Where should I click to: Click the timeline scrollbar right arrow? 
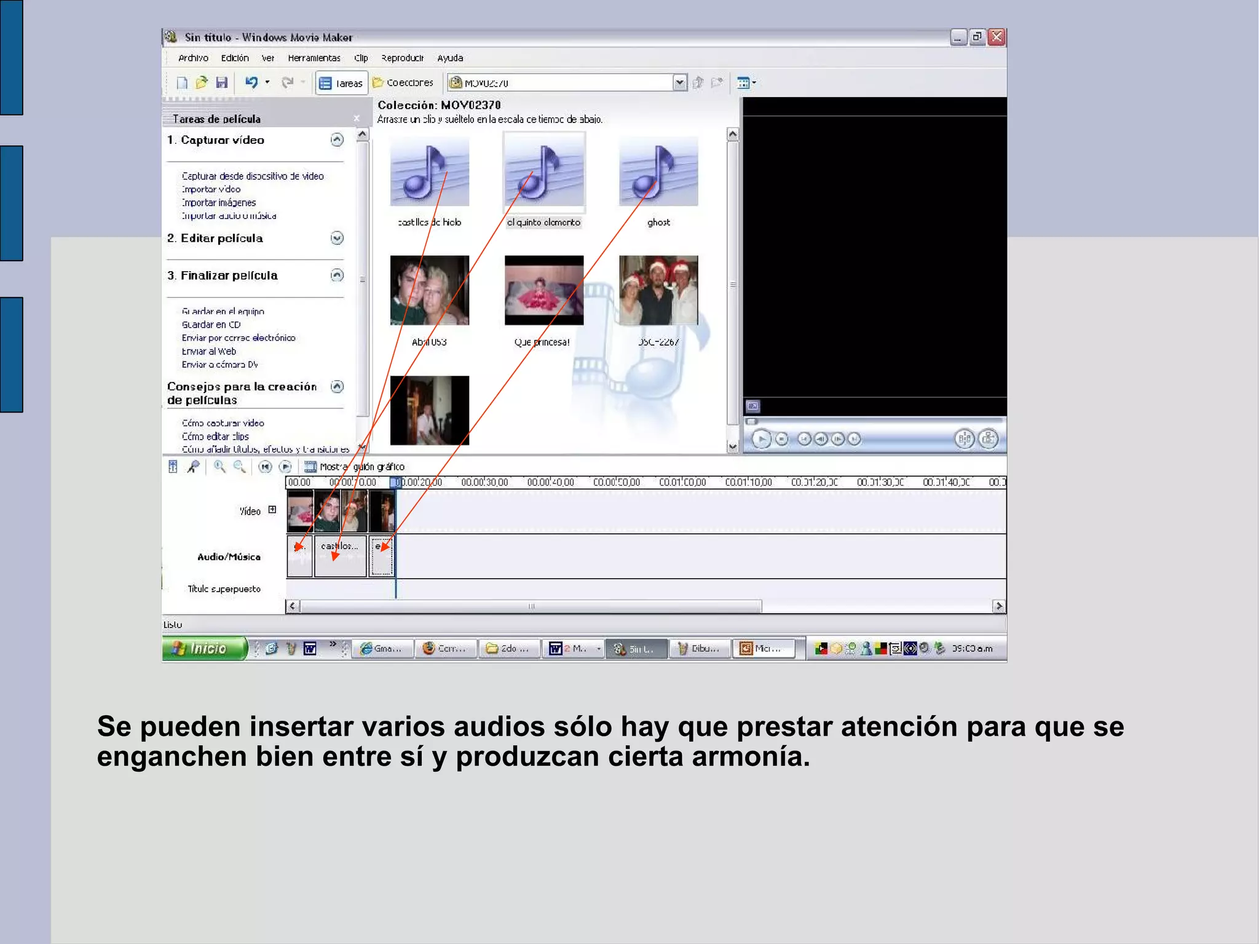(999, 606)
